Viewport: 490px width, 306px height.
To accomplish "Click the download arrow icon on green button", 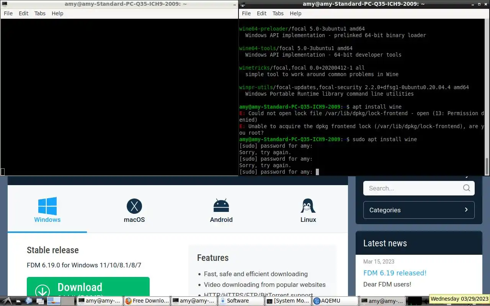I will 42,291.
